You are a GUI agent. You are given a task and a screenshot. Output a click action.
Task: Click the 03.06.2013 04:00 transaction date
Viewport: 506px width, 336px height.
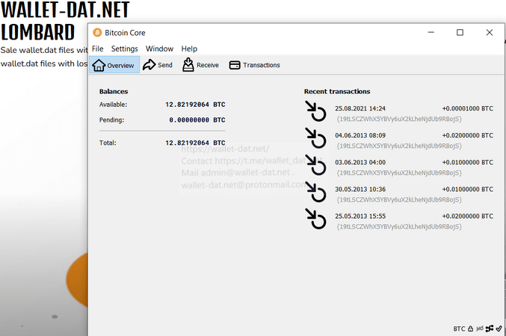pyautogui.click(x=360, y=163)
